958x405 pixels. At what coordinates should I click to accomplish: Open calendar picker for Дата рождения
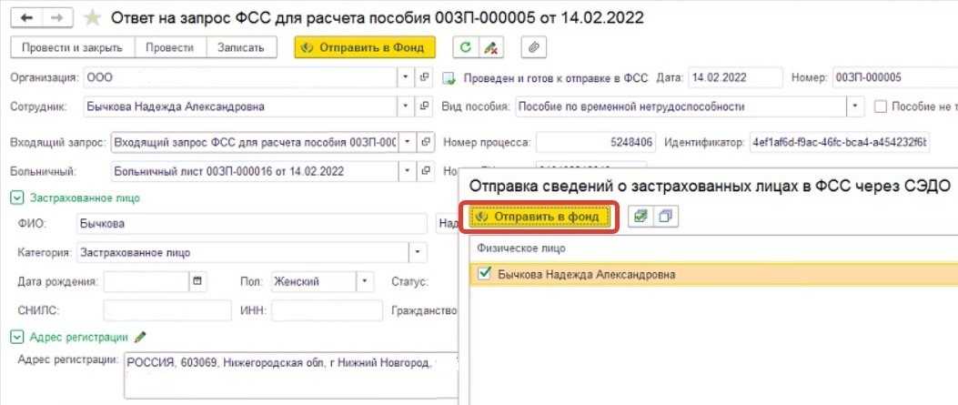click(x=197, y=281)
